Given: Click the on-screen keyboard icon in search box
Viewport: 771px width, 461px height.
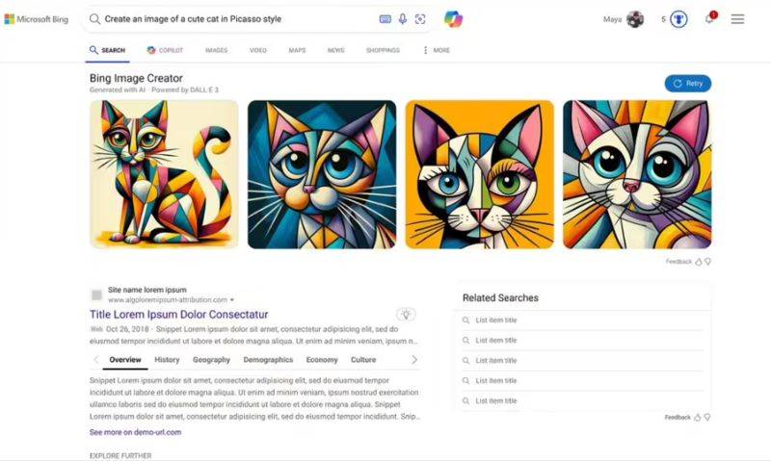Looking at the screenshot, I should tap(385, 19).
